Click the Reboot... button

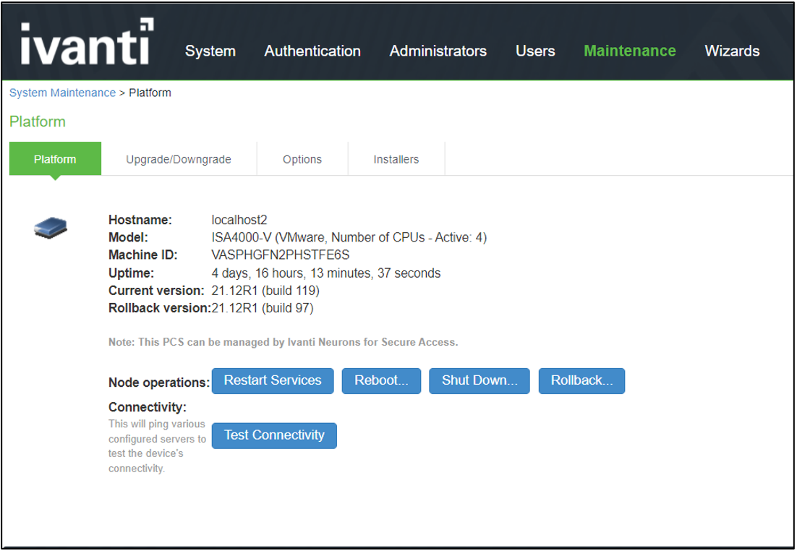(381, 381)
